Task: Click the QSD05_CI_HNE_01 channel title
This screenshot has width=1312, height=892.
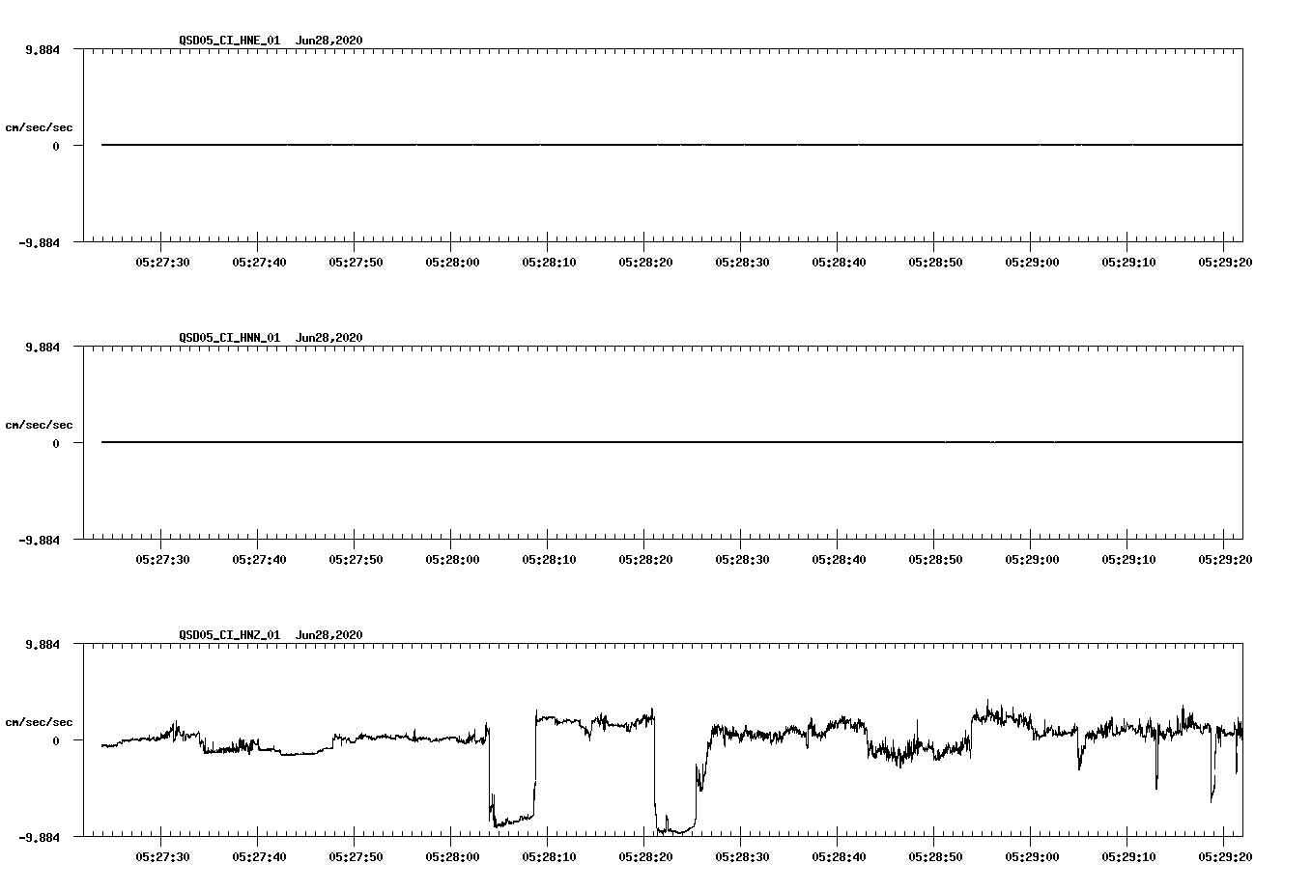Action: coord(230,41)
